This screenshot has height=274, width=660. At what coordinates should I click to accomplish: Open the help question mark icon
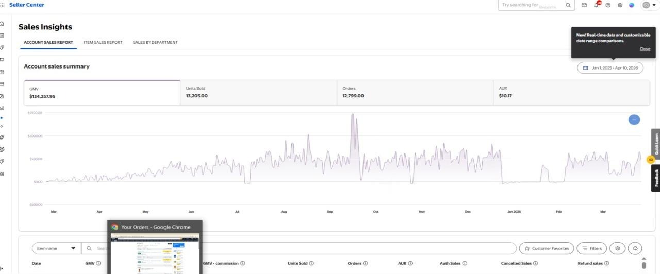coord(608,5)
